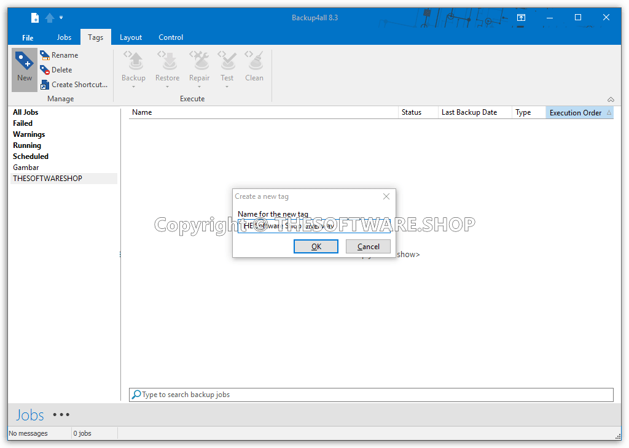
Task: Sort by the Status column header
Action: 418,112
